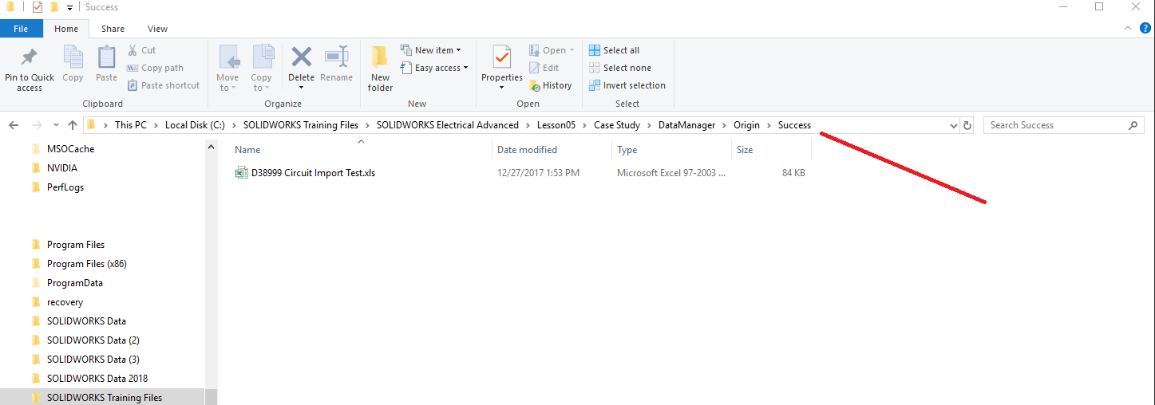The width and height of the screenshot is (1155, 405).
Task: Go Back with the left arrow
Action: coord(14,125)
